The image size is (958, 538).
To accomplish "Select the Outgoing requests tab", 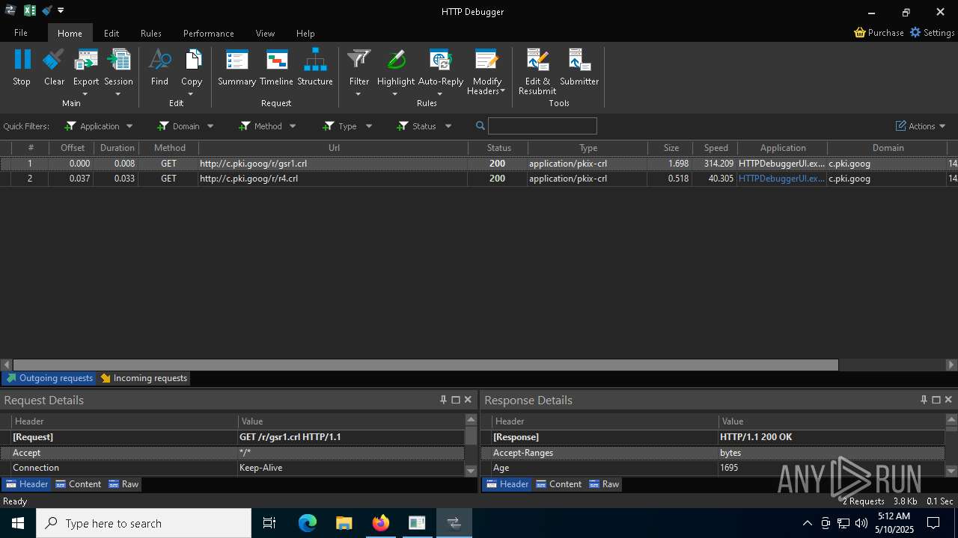I will [49, 378].
